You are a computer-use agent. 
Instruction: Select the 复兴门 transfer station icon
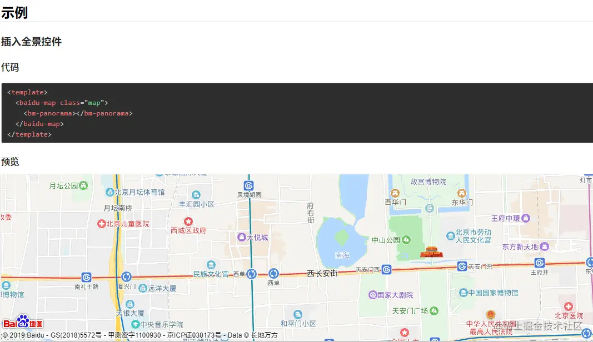click(x=126, y=276)
